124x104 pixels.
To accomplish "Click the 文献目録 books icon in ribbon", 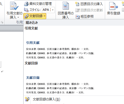I will (26, 16).
